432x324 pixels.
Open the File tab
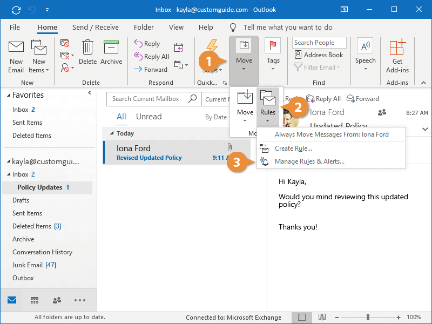(15, 28)
